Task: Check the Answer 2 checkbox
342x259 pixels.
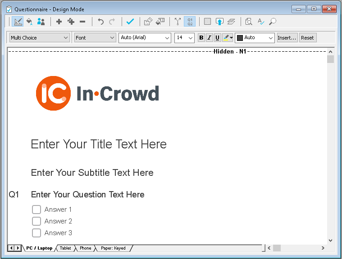Action: pos(36,221)
